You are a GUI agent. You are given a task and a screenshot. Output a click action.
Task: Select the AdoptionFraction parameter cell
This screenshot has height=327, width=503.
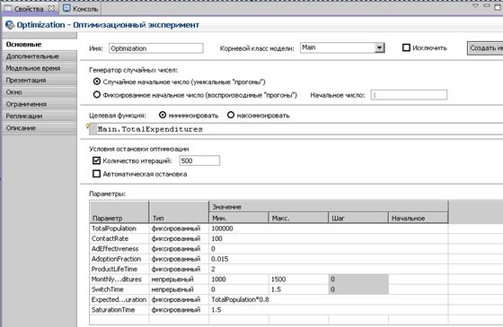[x=119, y=259]
